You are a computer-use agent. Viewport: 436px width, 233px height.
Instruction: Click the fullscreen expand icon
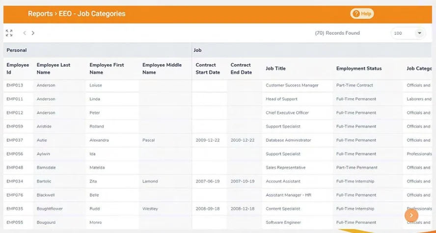[x=9, y=33]
